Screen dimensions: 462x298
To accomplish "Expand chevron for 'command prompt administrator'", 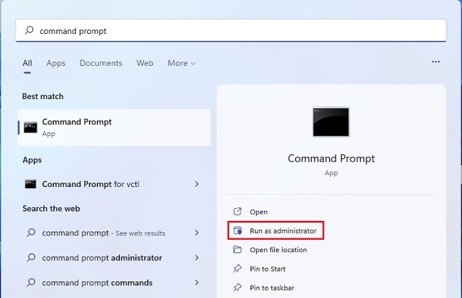I will point(196,258).
